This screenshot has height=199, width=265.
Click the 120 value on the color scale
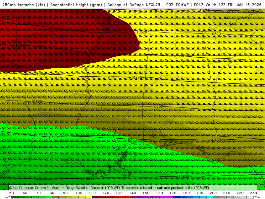click(x=106, y=193)
